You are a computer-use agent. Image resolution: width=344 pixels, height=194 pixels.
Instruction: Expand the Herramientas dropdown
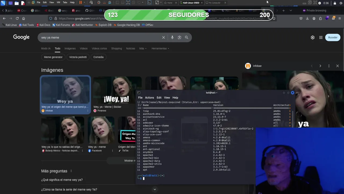(160, 48)
